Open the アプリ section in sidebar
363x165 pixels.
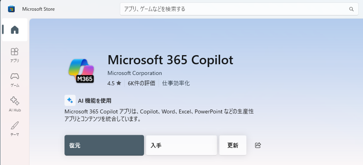pyautogui.click(x=15, y=55)
